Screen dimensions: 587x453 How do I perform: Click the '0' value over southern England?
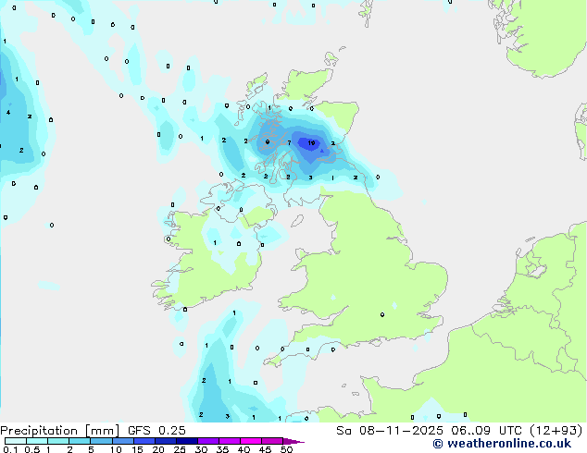point(381,314)
